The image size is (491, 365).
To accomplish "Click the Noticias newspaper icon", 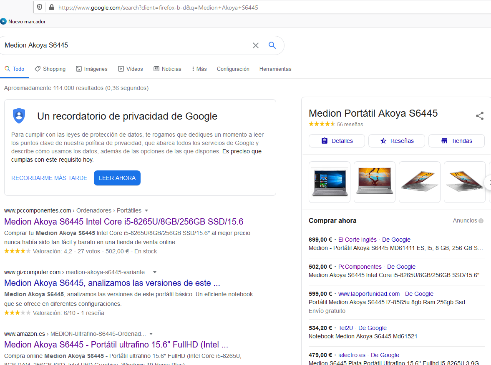I will coord(156,69).
